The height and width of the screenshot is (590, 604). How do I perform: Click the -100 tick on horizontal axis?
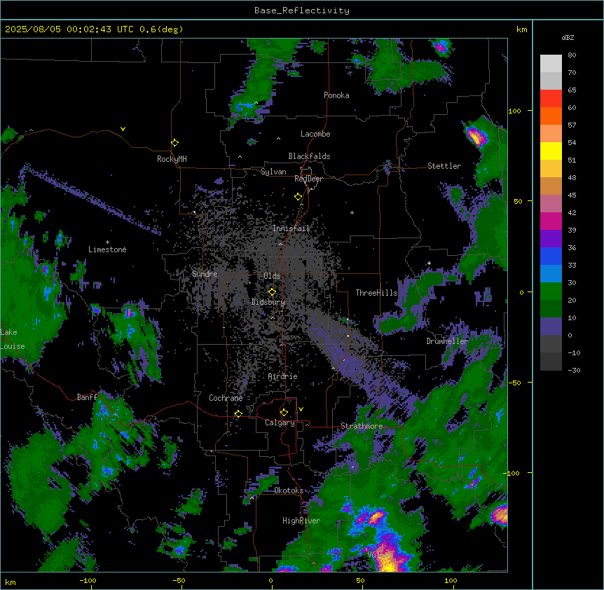pyautogui.click(x=88, y=580)
